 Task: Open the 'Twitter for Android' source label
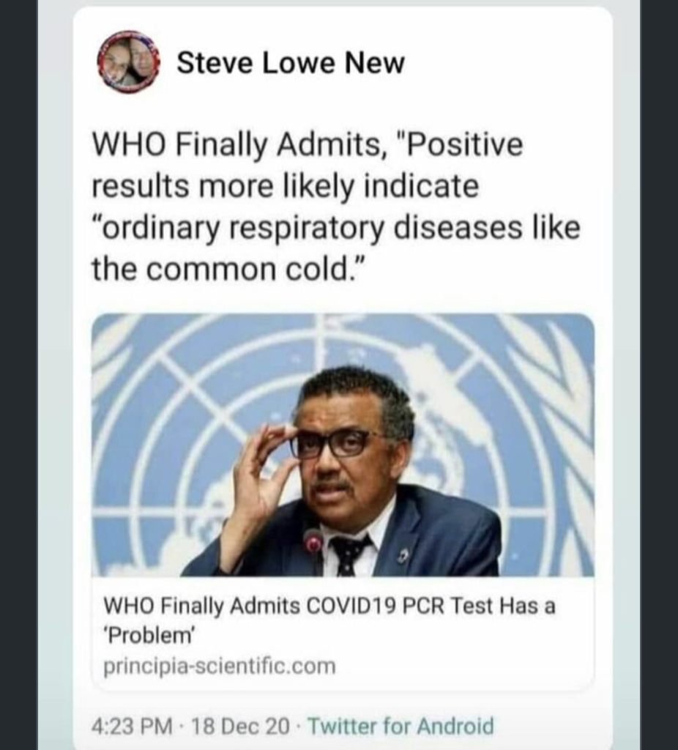pos(401,726)
